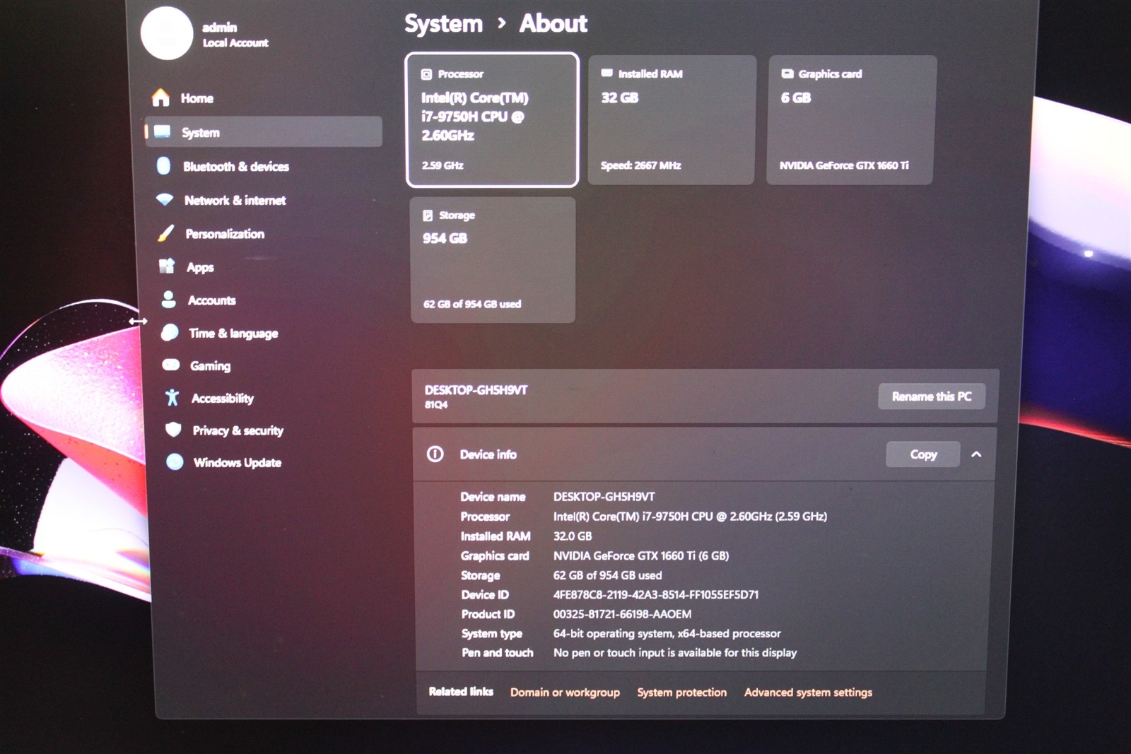Open Windows Update label
The image size is (1131, 754).
pyautogui.click(x=238, y=463)
